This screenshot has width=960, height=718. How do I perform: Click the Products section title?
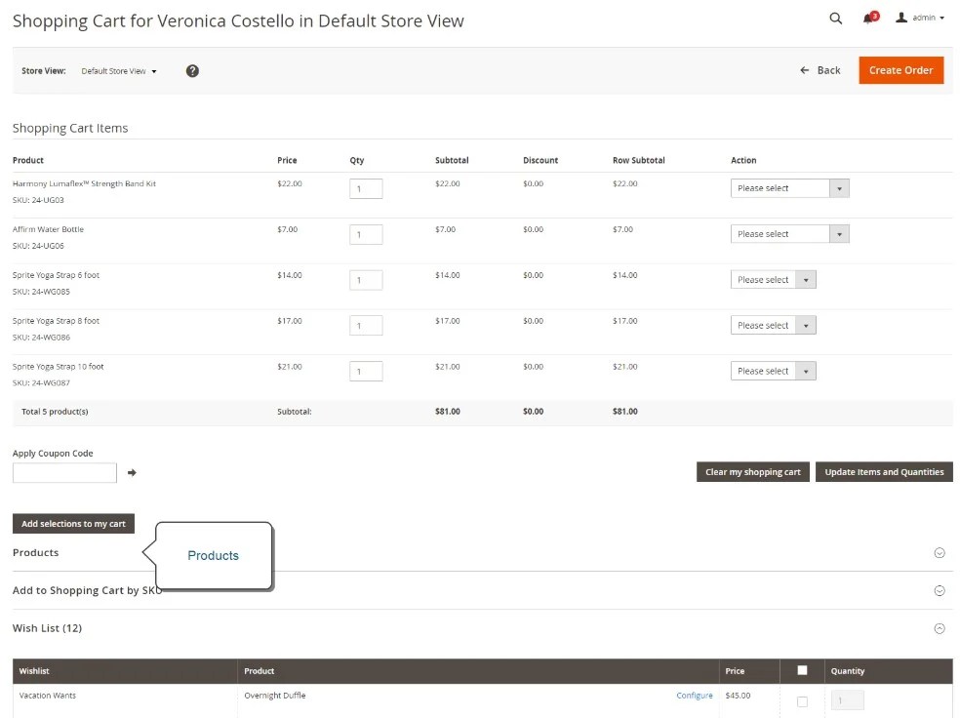pyautogui.click(x=35, y=553)
